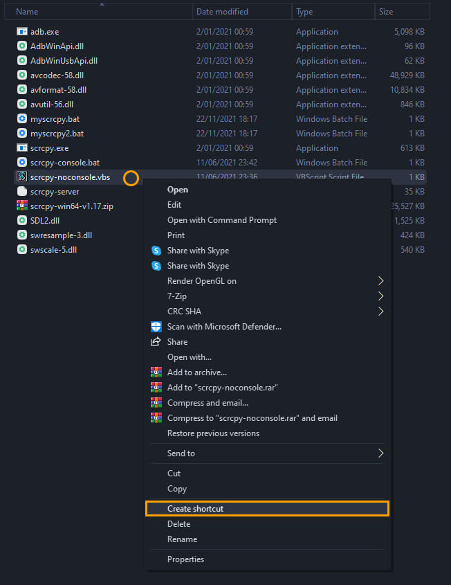Select the avformat-58.dll file name

point(59,90)
